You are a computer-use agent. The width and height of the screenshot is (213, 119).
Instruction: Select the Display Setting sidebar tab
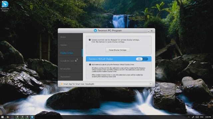click(x=70, y=53)
